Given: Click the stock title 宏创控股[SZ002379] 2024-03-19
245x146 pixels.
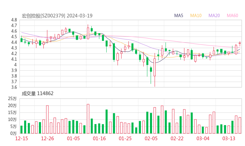Looking at the screenshot, I should (x=57, y=16).
